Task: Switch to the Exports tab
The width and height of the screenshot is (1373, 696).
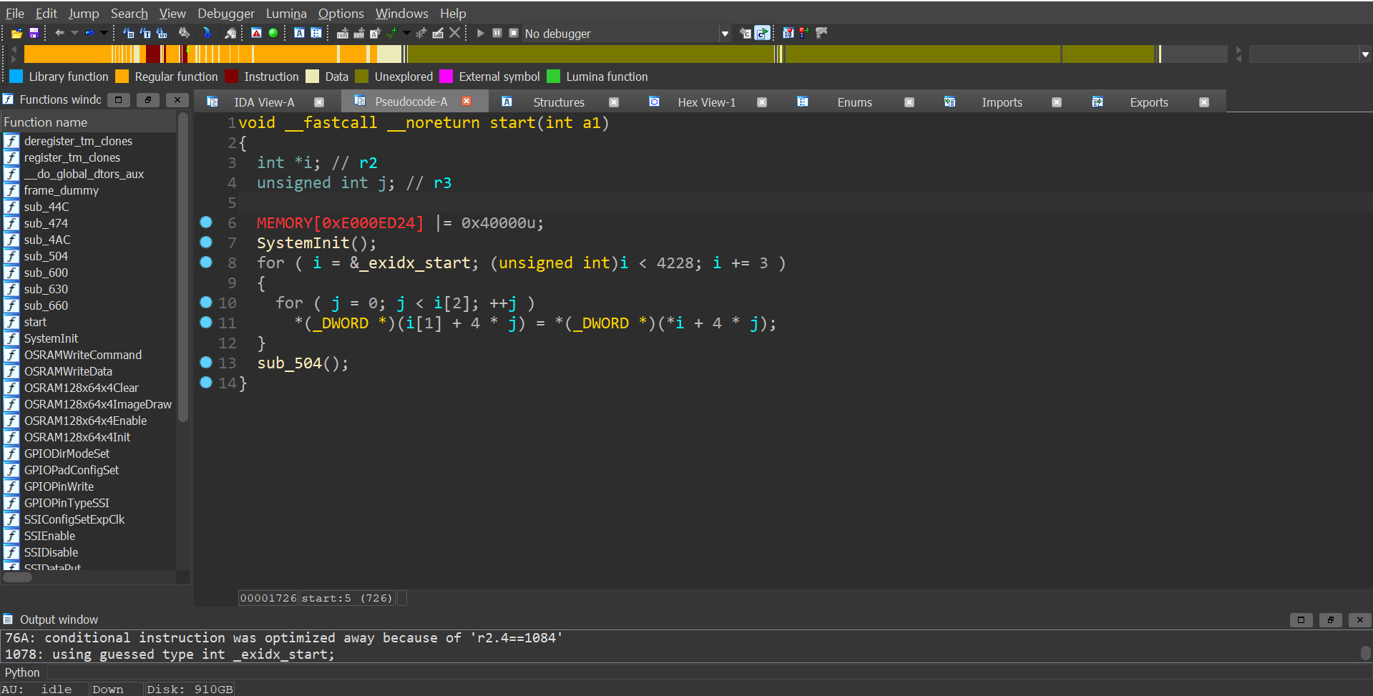Action: click(x=1148, y=102)
